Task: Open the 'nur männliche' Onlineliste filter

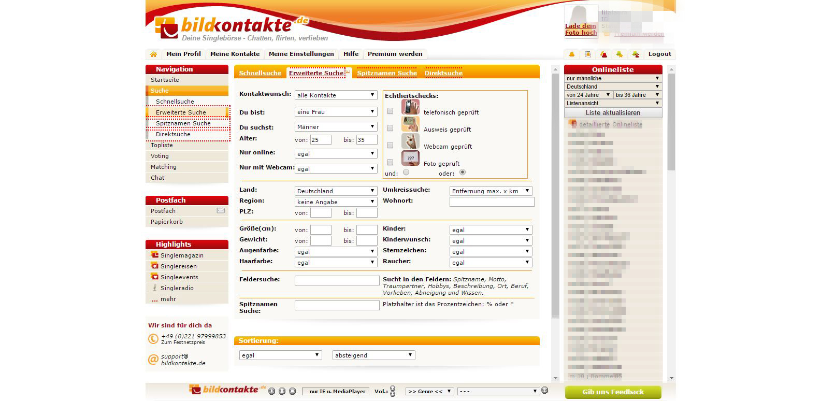Action: pos(613,78)
